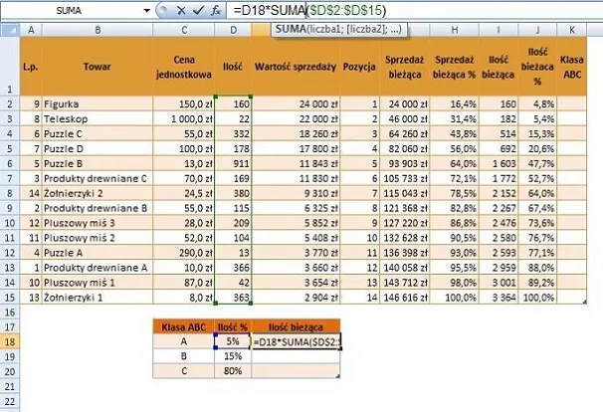Select the 'Ilość %' header cell
This screenshot has height=412, width=603.
coord(233,327)
